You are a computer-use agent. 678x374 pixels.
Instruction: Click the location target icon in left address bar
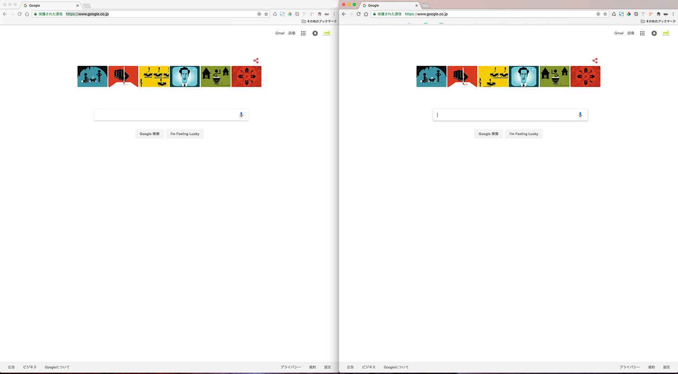pos(259,14)
